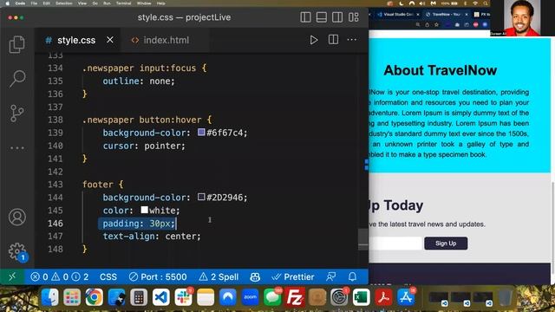
Task: Click the Sign Up button in the browser
Action: tap(446, 244)
